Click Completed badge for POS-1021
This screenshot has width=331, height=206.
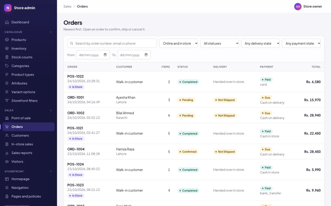188,134
